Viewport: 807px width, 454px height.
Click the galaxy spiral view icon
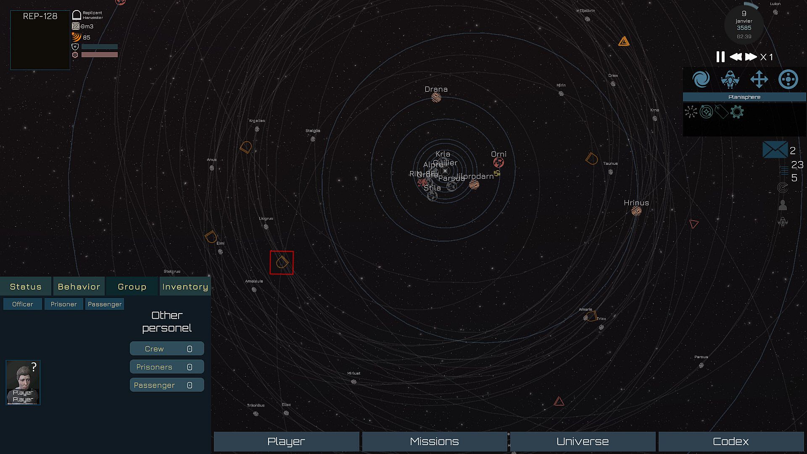[x=701, y=79]
